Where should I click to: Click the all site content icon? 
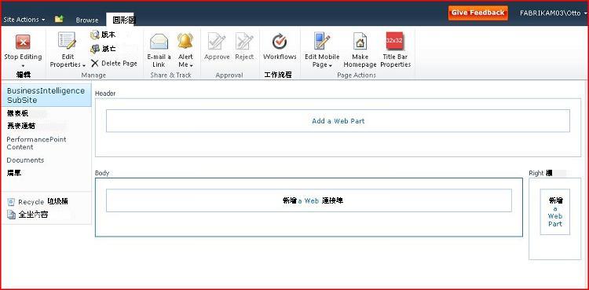click(11, 215)
